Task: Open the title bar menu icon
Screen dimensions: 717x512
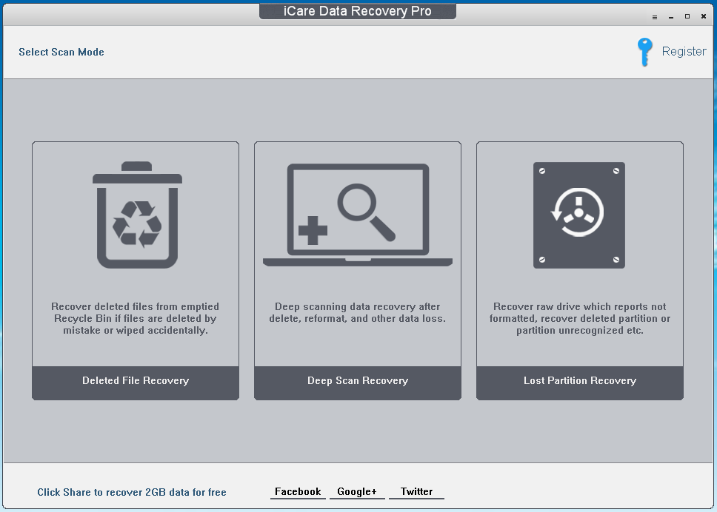Action: pos(655,16)
